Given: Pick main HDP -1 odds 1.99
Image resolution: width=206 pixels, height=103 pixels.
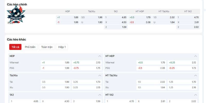Looking at the screenshot, I should (68, 22).
